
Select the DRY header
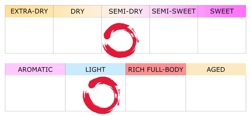pos(77,11)
